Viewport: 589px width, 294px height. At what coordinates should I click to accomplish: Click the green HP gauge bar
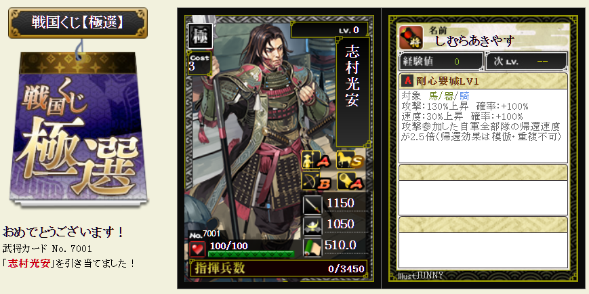point(251,254)
